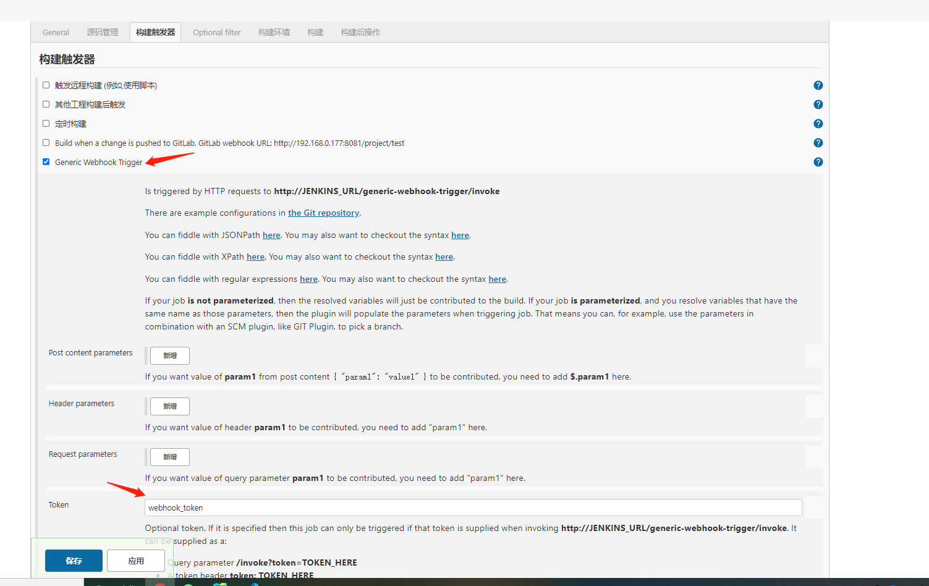This screenshot has width=929, height=586.
Task: Open help for 定时构建 option
Action: tap(818, 124)
